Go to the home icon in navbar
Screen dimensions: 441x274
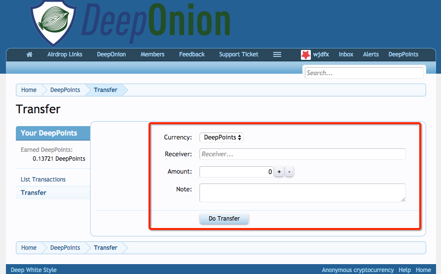click(29, 54)
